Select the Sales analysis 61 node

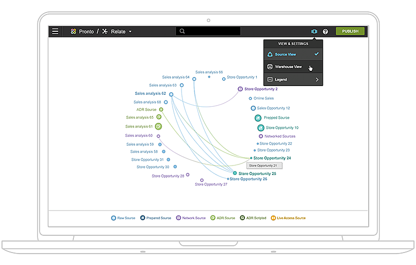159,127
